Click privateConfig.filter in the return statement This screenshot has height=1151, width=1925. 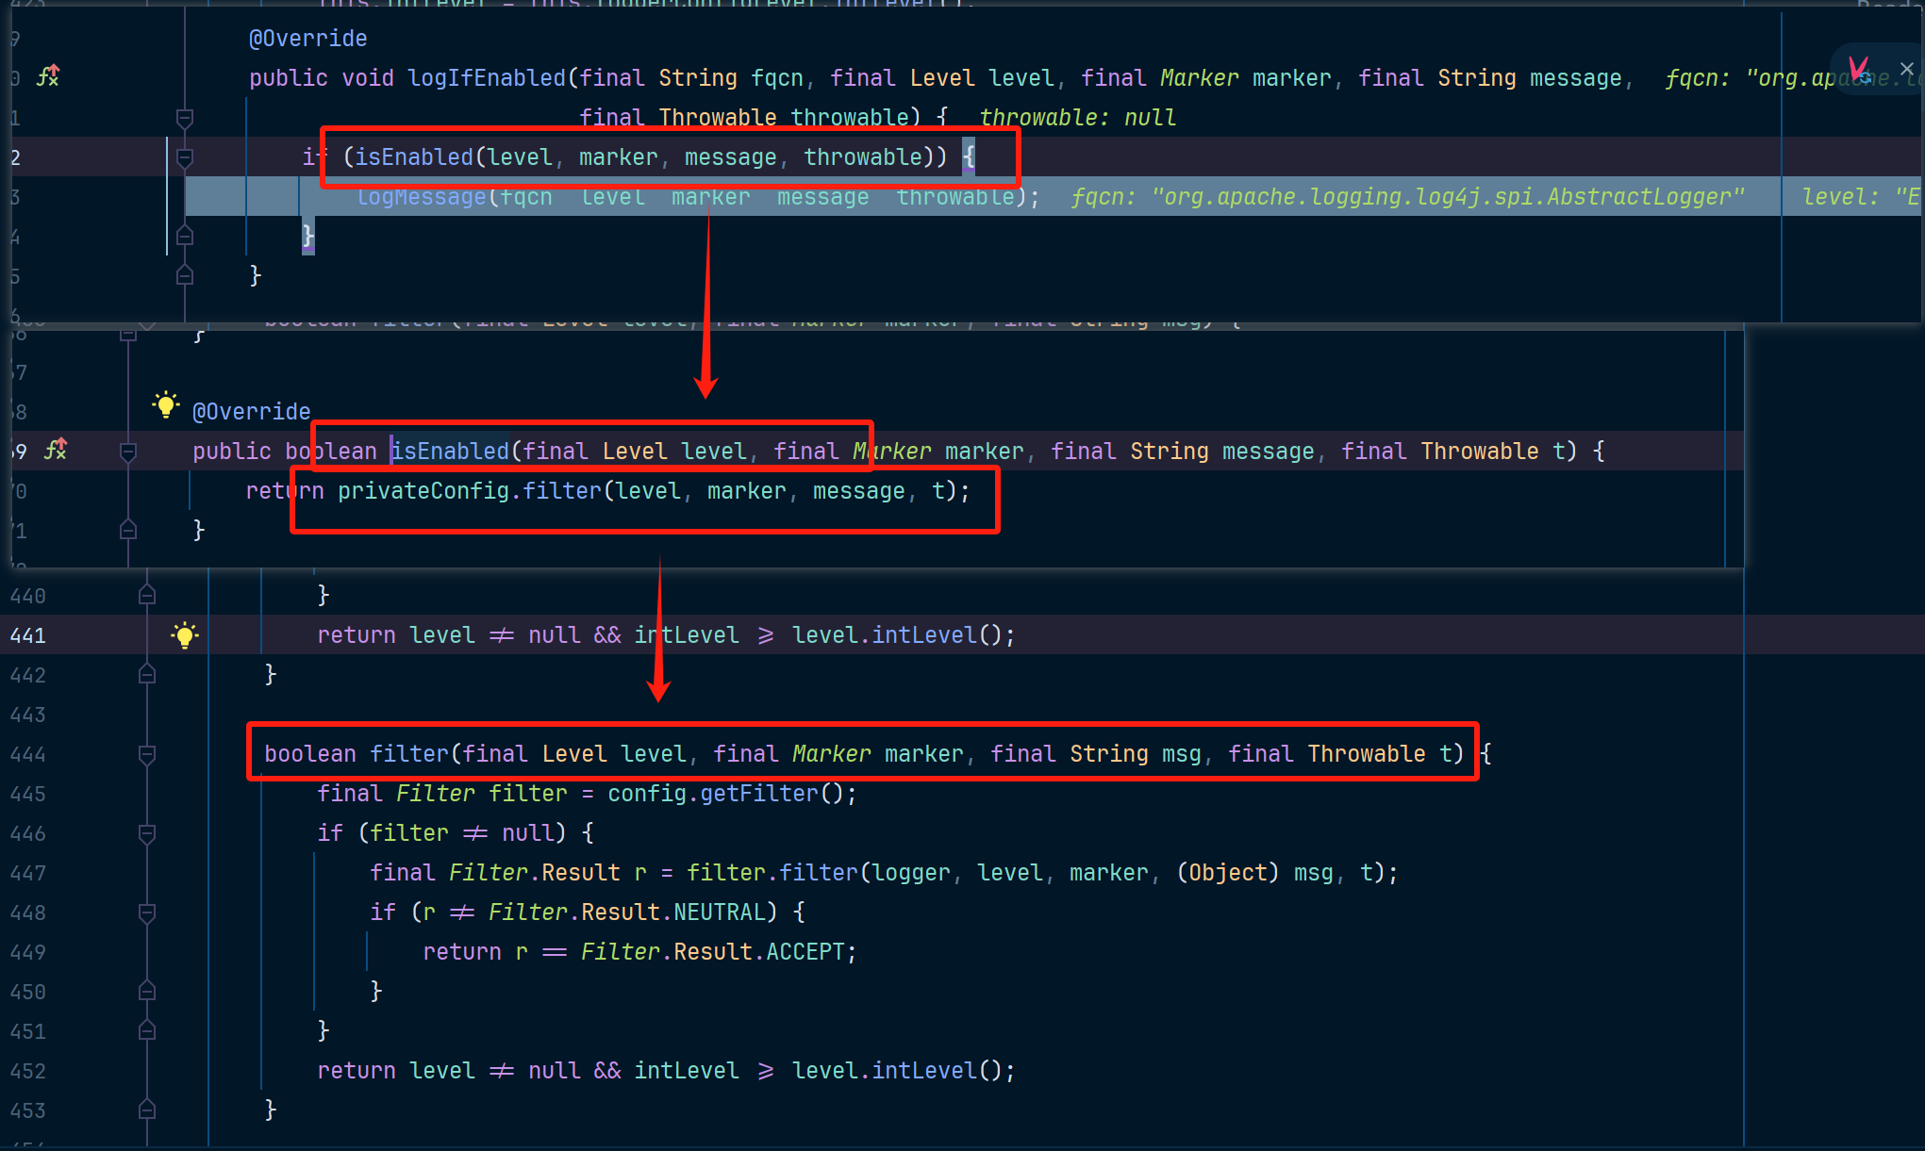[470, 491]
